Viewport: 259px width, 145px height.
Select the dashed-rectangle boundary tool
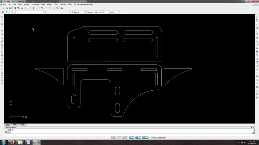[2, 77]
